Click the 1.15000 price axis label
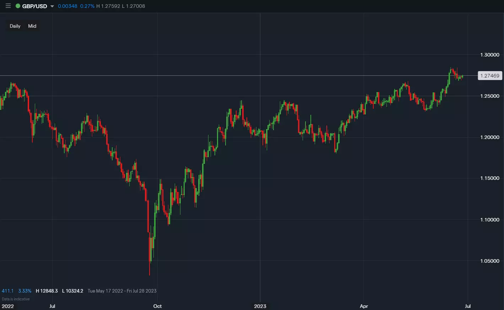 (x=490, y=178)
